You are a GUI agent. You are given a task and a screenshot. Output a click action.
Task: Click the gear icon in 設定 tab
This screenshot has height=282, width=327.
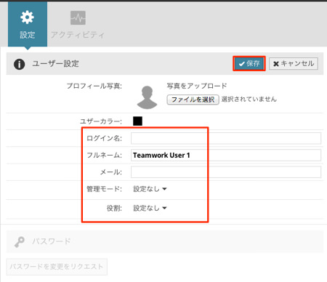pyautogui.click(x=27, y=17)
